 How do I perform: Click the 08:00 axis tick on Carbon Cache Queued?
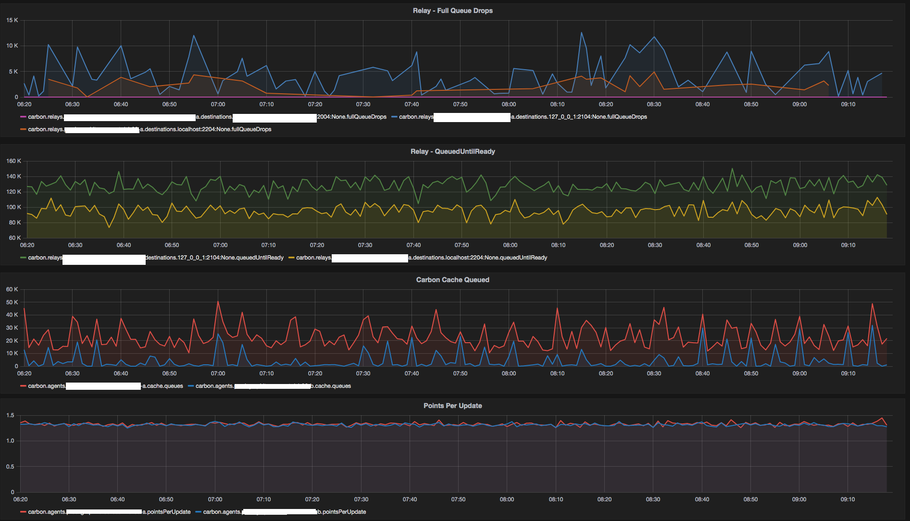(509, 373)
